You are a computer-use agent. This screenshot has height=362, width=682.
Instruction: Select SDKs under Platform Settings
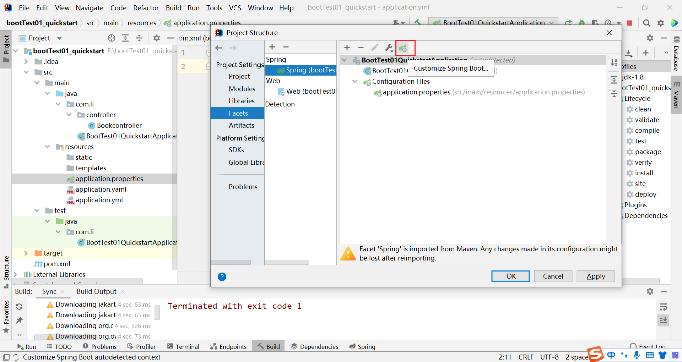[236, 150]
